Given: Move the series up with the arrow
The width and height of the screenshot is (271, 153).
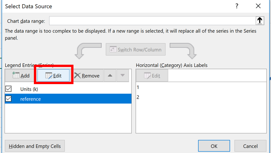Looking at the screenshot, I should tap(110, 75).
